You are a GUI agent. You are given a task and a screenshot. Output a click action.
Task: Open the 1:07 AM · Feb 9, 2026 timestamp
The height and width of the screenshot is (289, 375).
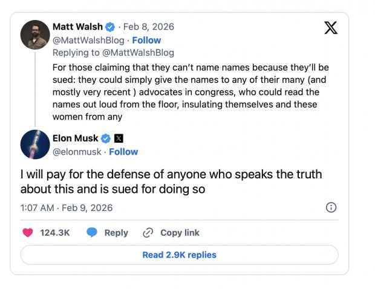(x=67, y=208)
